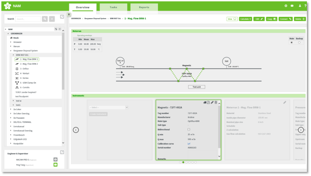The image size is (311, 176).
Task: Email supervisor Ying Tang with green envelope
Action: pos(55,165)
